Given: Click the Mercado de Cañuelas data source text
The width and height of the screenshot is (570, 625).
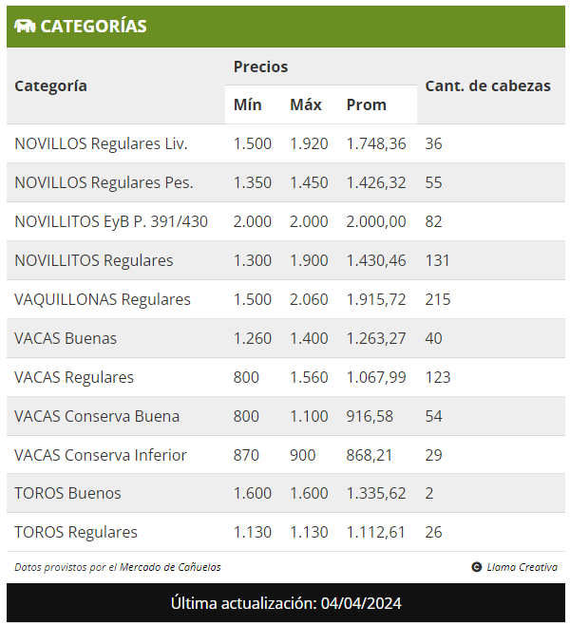Looking at the screenshot, I should 170,567.
